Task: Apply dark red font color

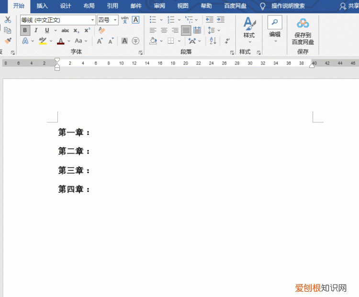Action: pyautogui.click(x=60, y=41)
